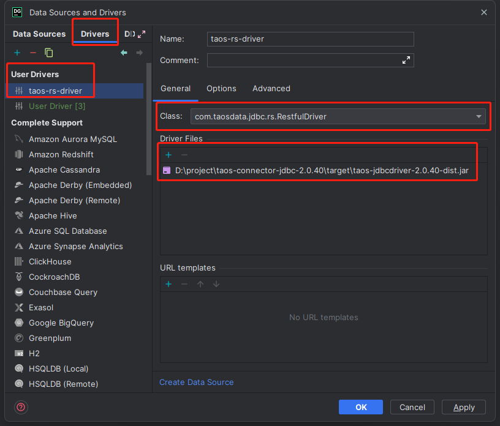Click the Create Data Source link
The image size is (500, 426).
pos(197,383)
